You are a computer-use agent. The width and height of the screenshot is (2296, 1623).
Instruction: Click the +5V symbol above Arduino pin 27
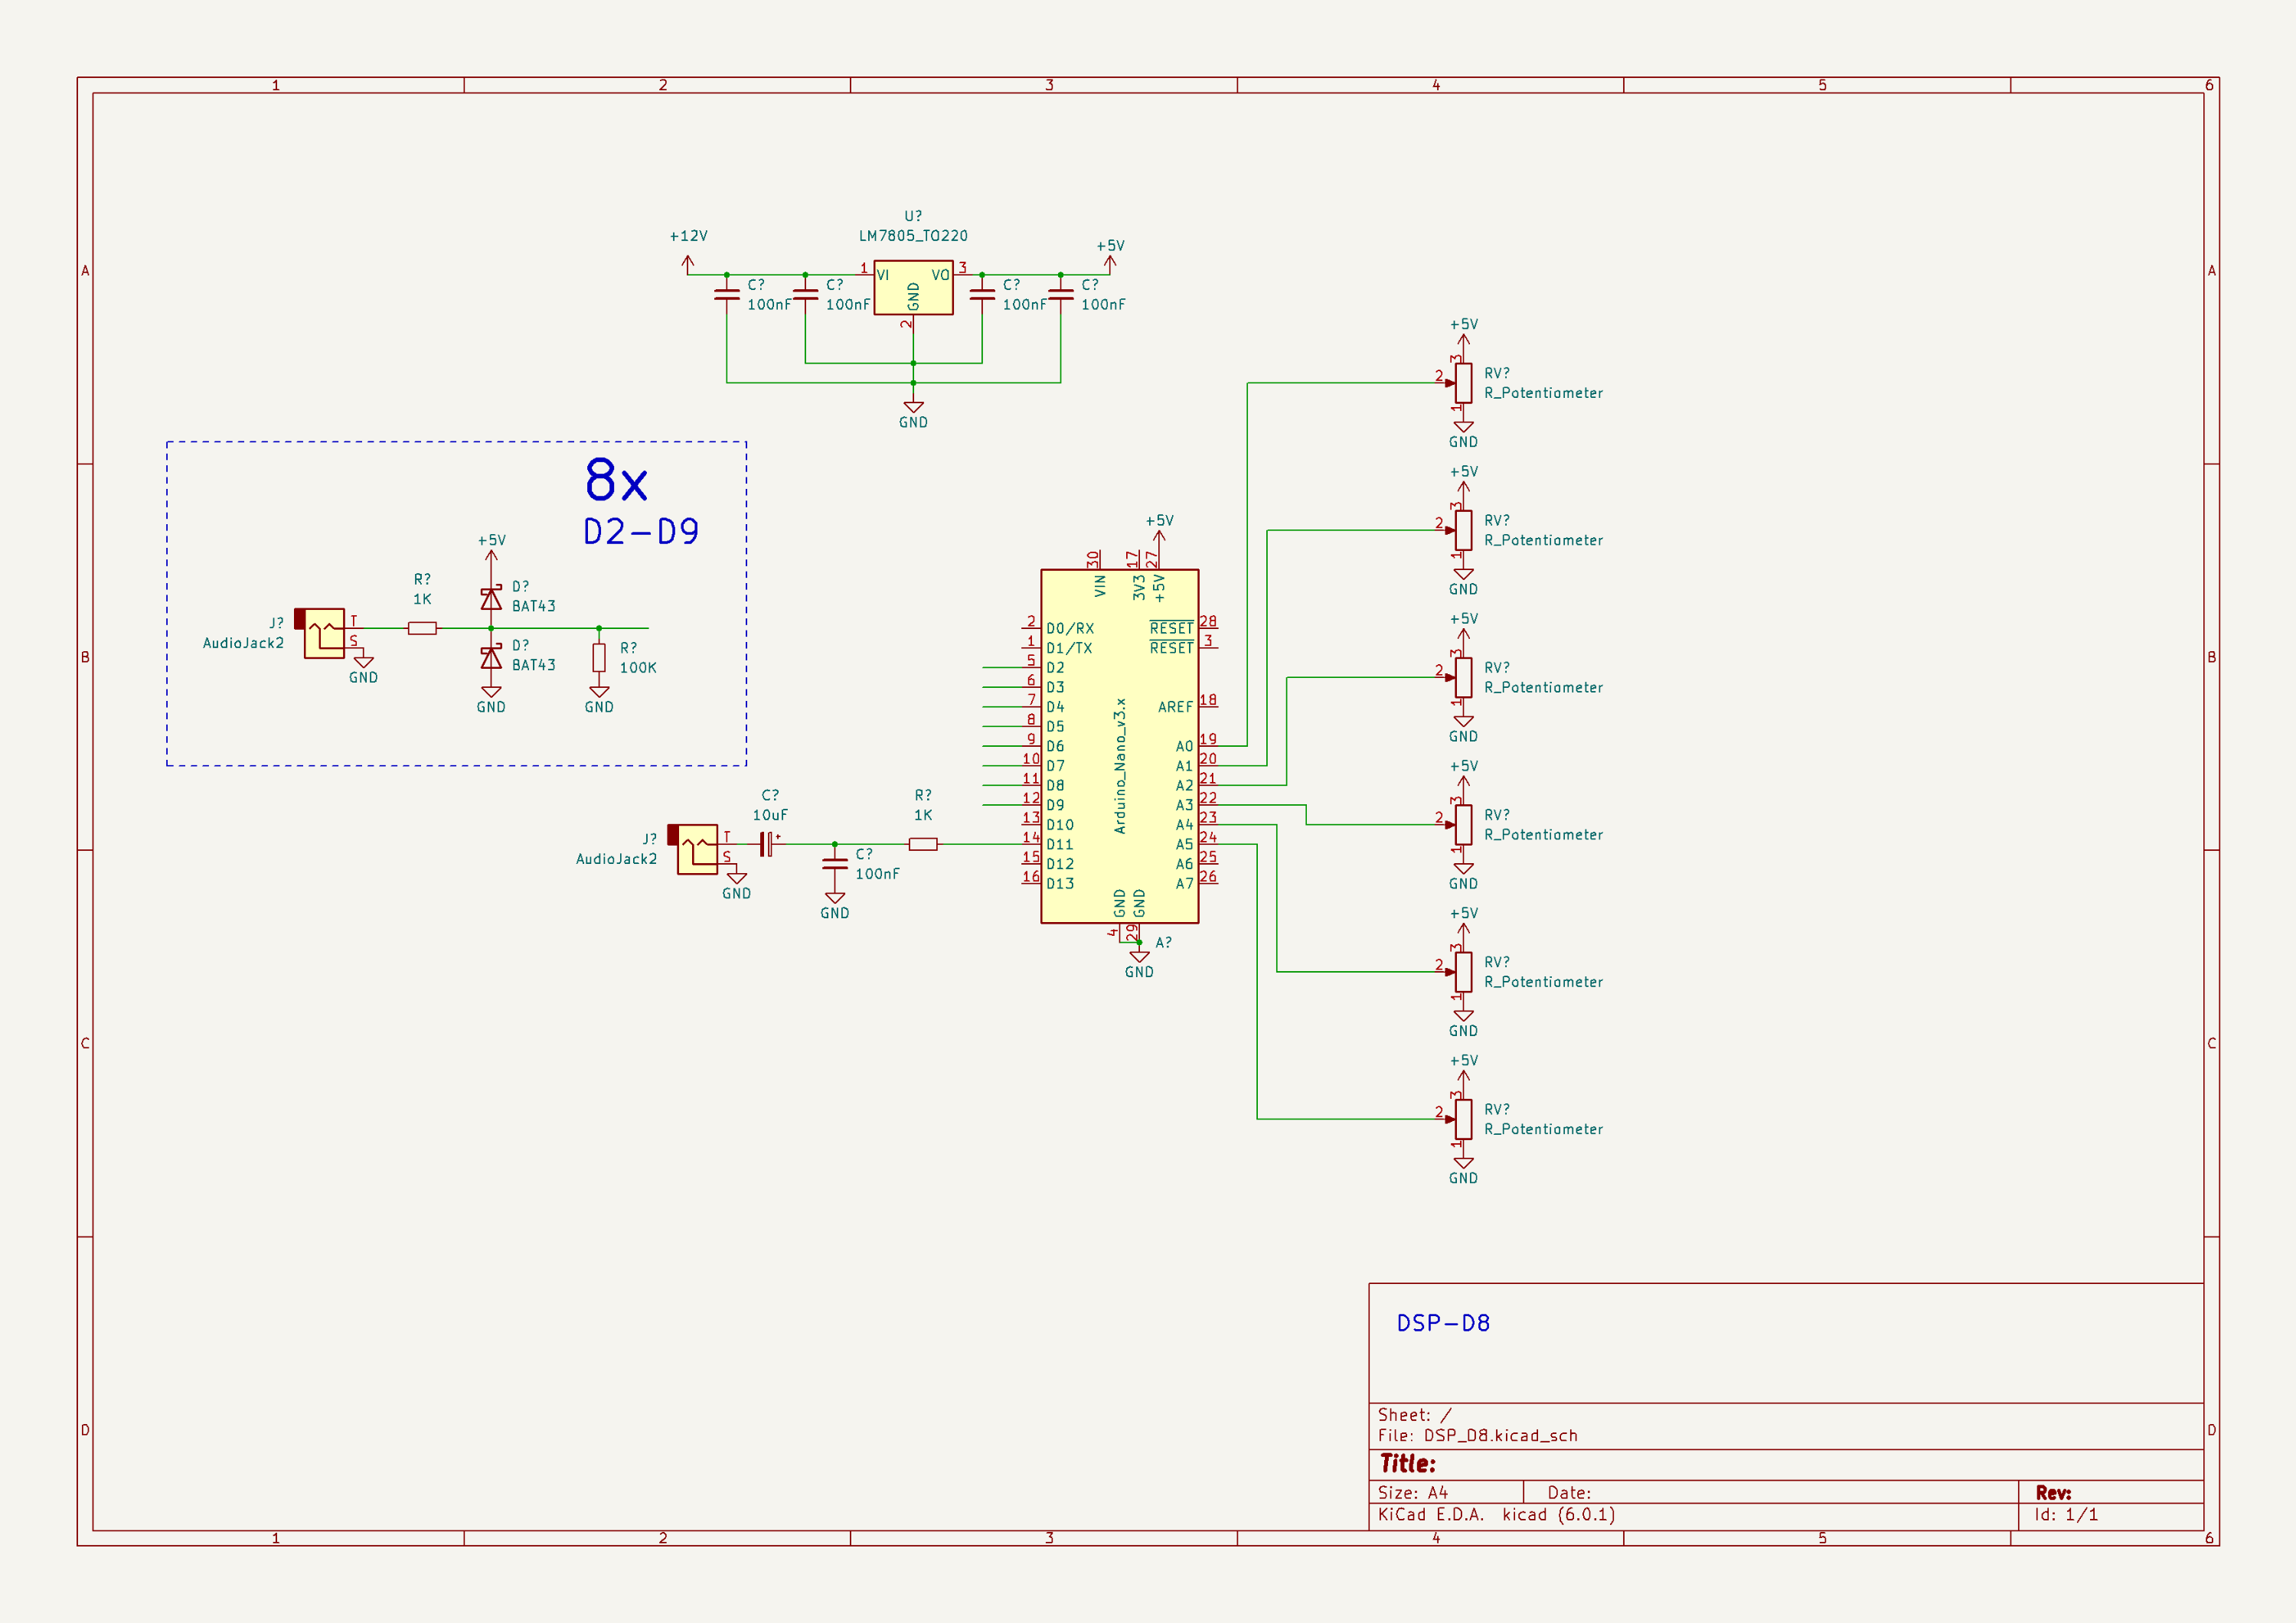(1159, 536)
